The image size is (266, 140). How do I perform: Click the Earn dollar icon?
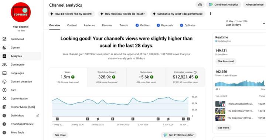coord(4,90)
